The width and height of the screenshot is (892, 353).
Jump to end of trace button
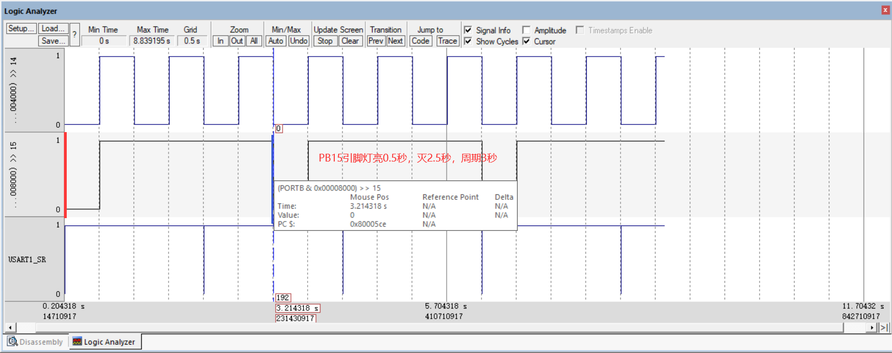point(883,327)
